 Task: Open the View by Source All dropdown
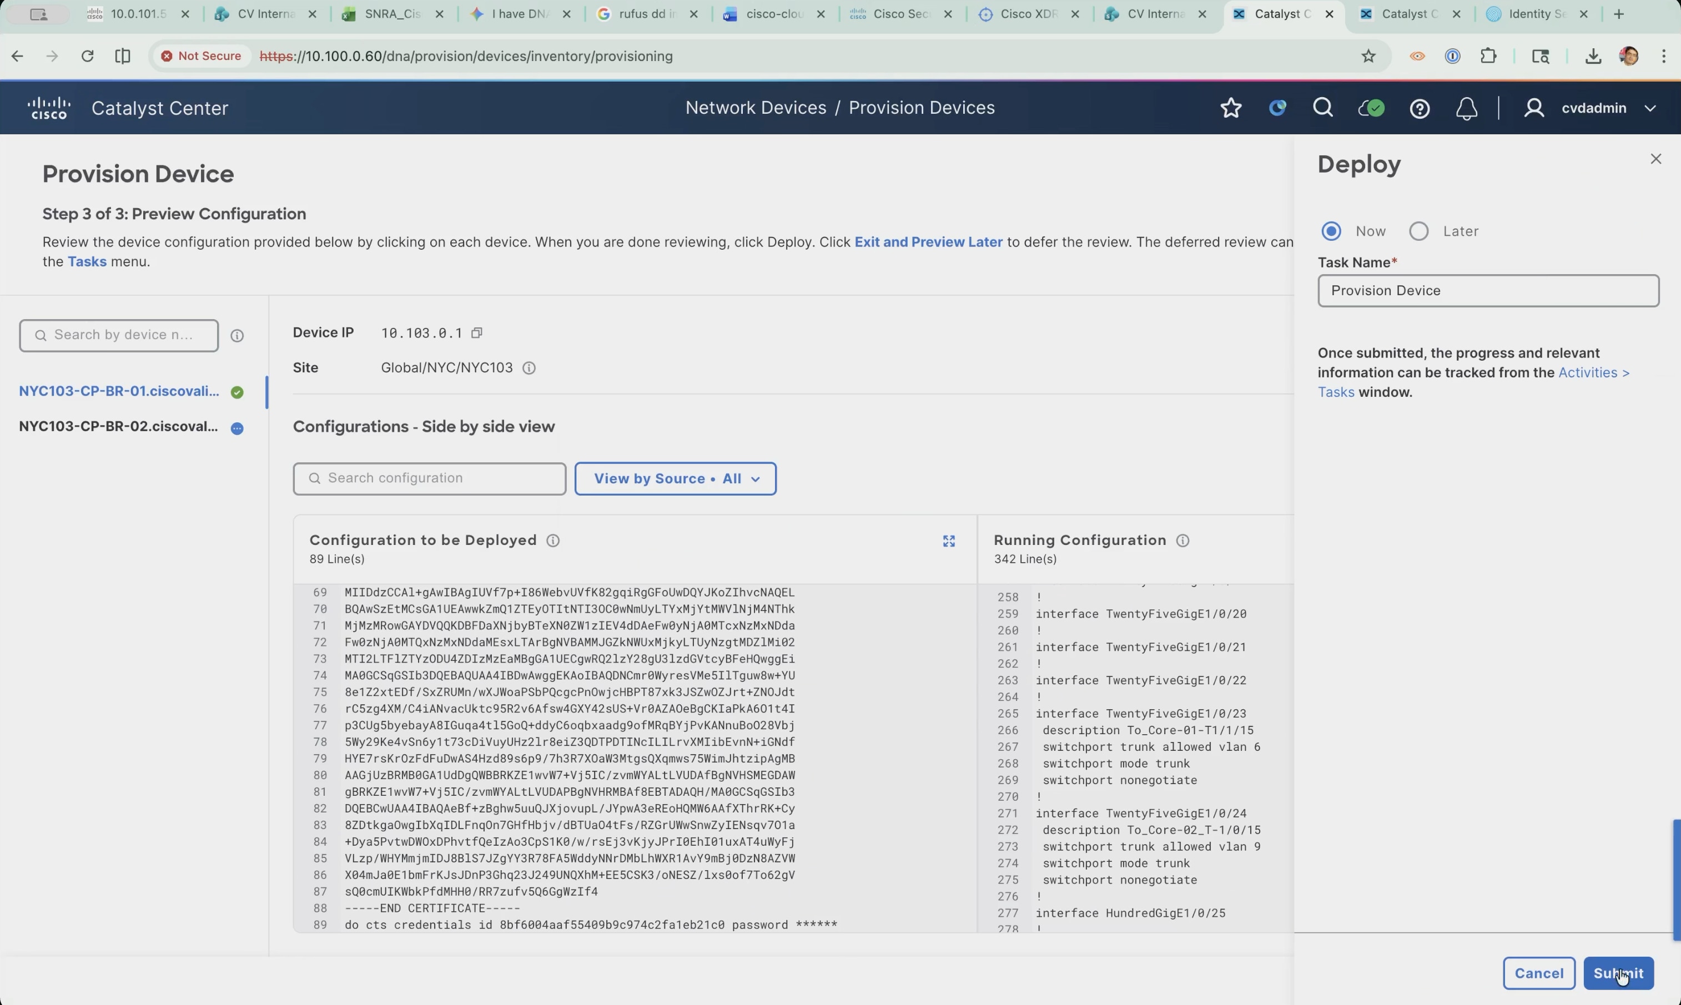(675, 479)
